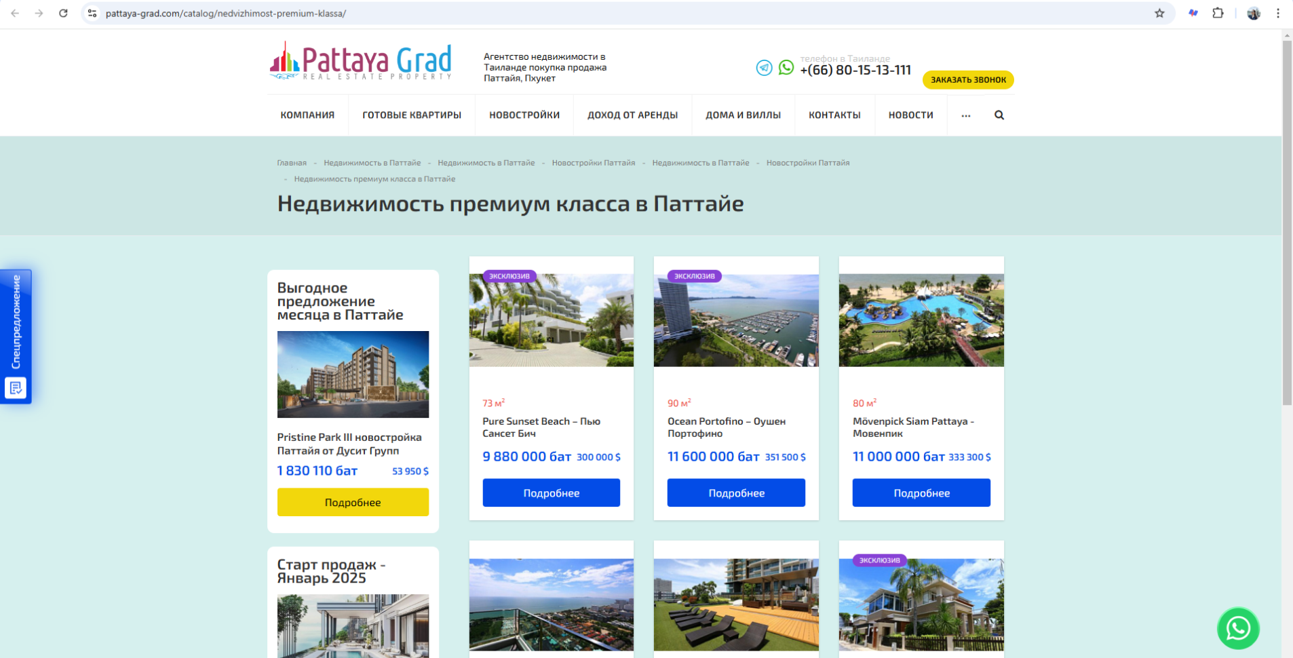Click the Главная breadcrumb link

(292, 163)
